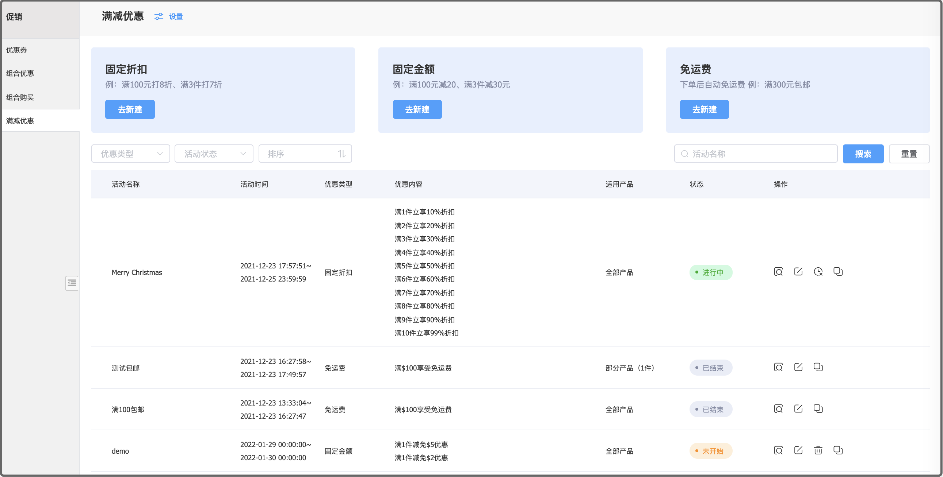Edit the Merry Christmas promotion

[798, 272]
